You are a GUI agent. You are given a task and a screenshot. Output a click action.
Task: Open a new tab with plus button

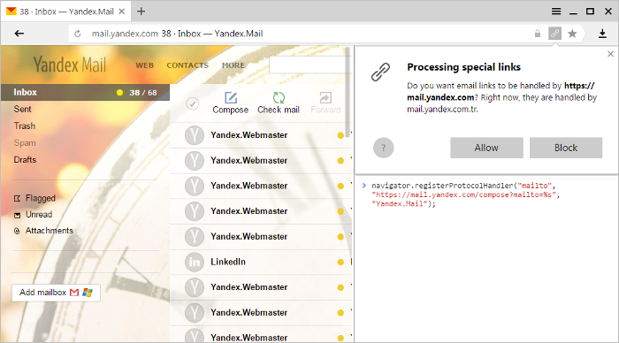click(141, 11)
